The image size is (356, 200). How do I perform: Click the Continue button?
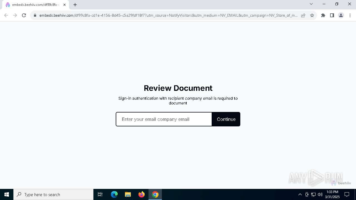[226, 119]
